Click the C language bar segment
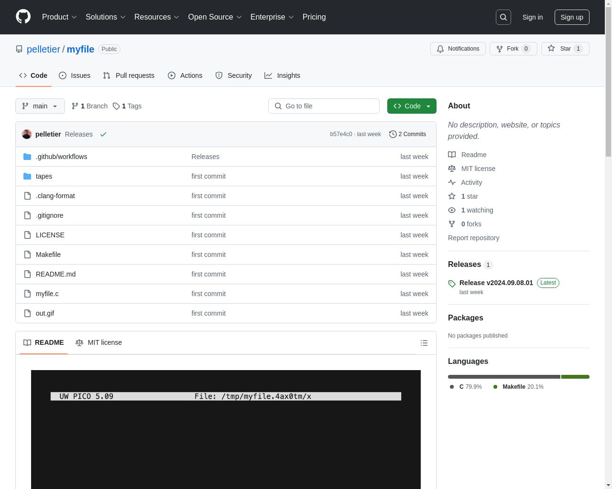The width and height of the screenshot is (612, 489). pos(504,377)
